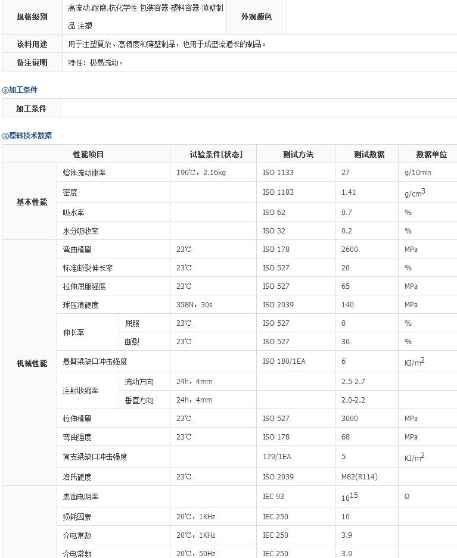457x558 pixels.
Task: Select the flexural modulus value 2600
Action: coord(350,250)
